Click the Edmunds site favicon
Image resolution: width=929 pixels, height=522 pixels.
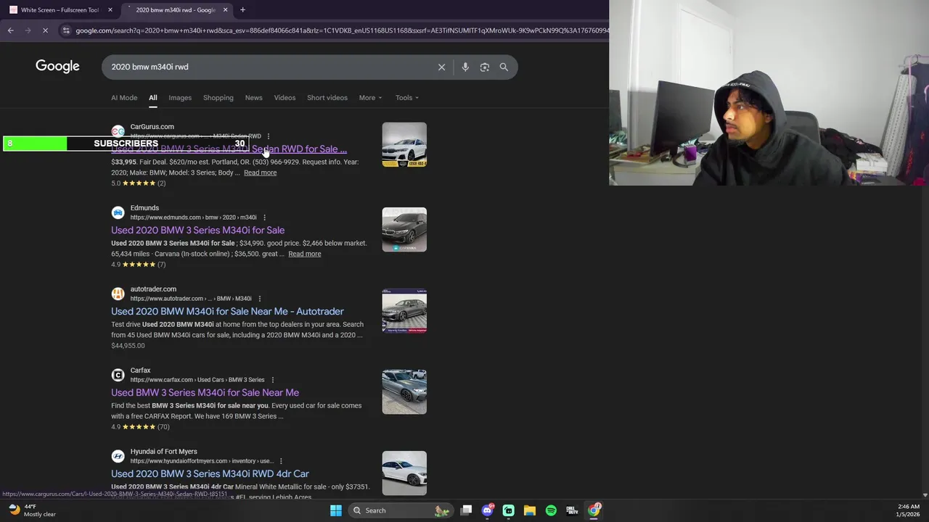118,212
